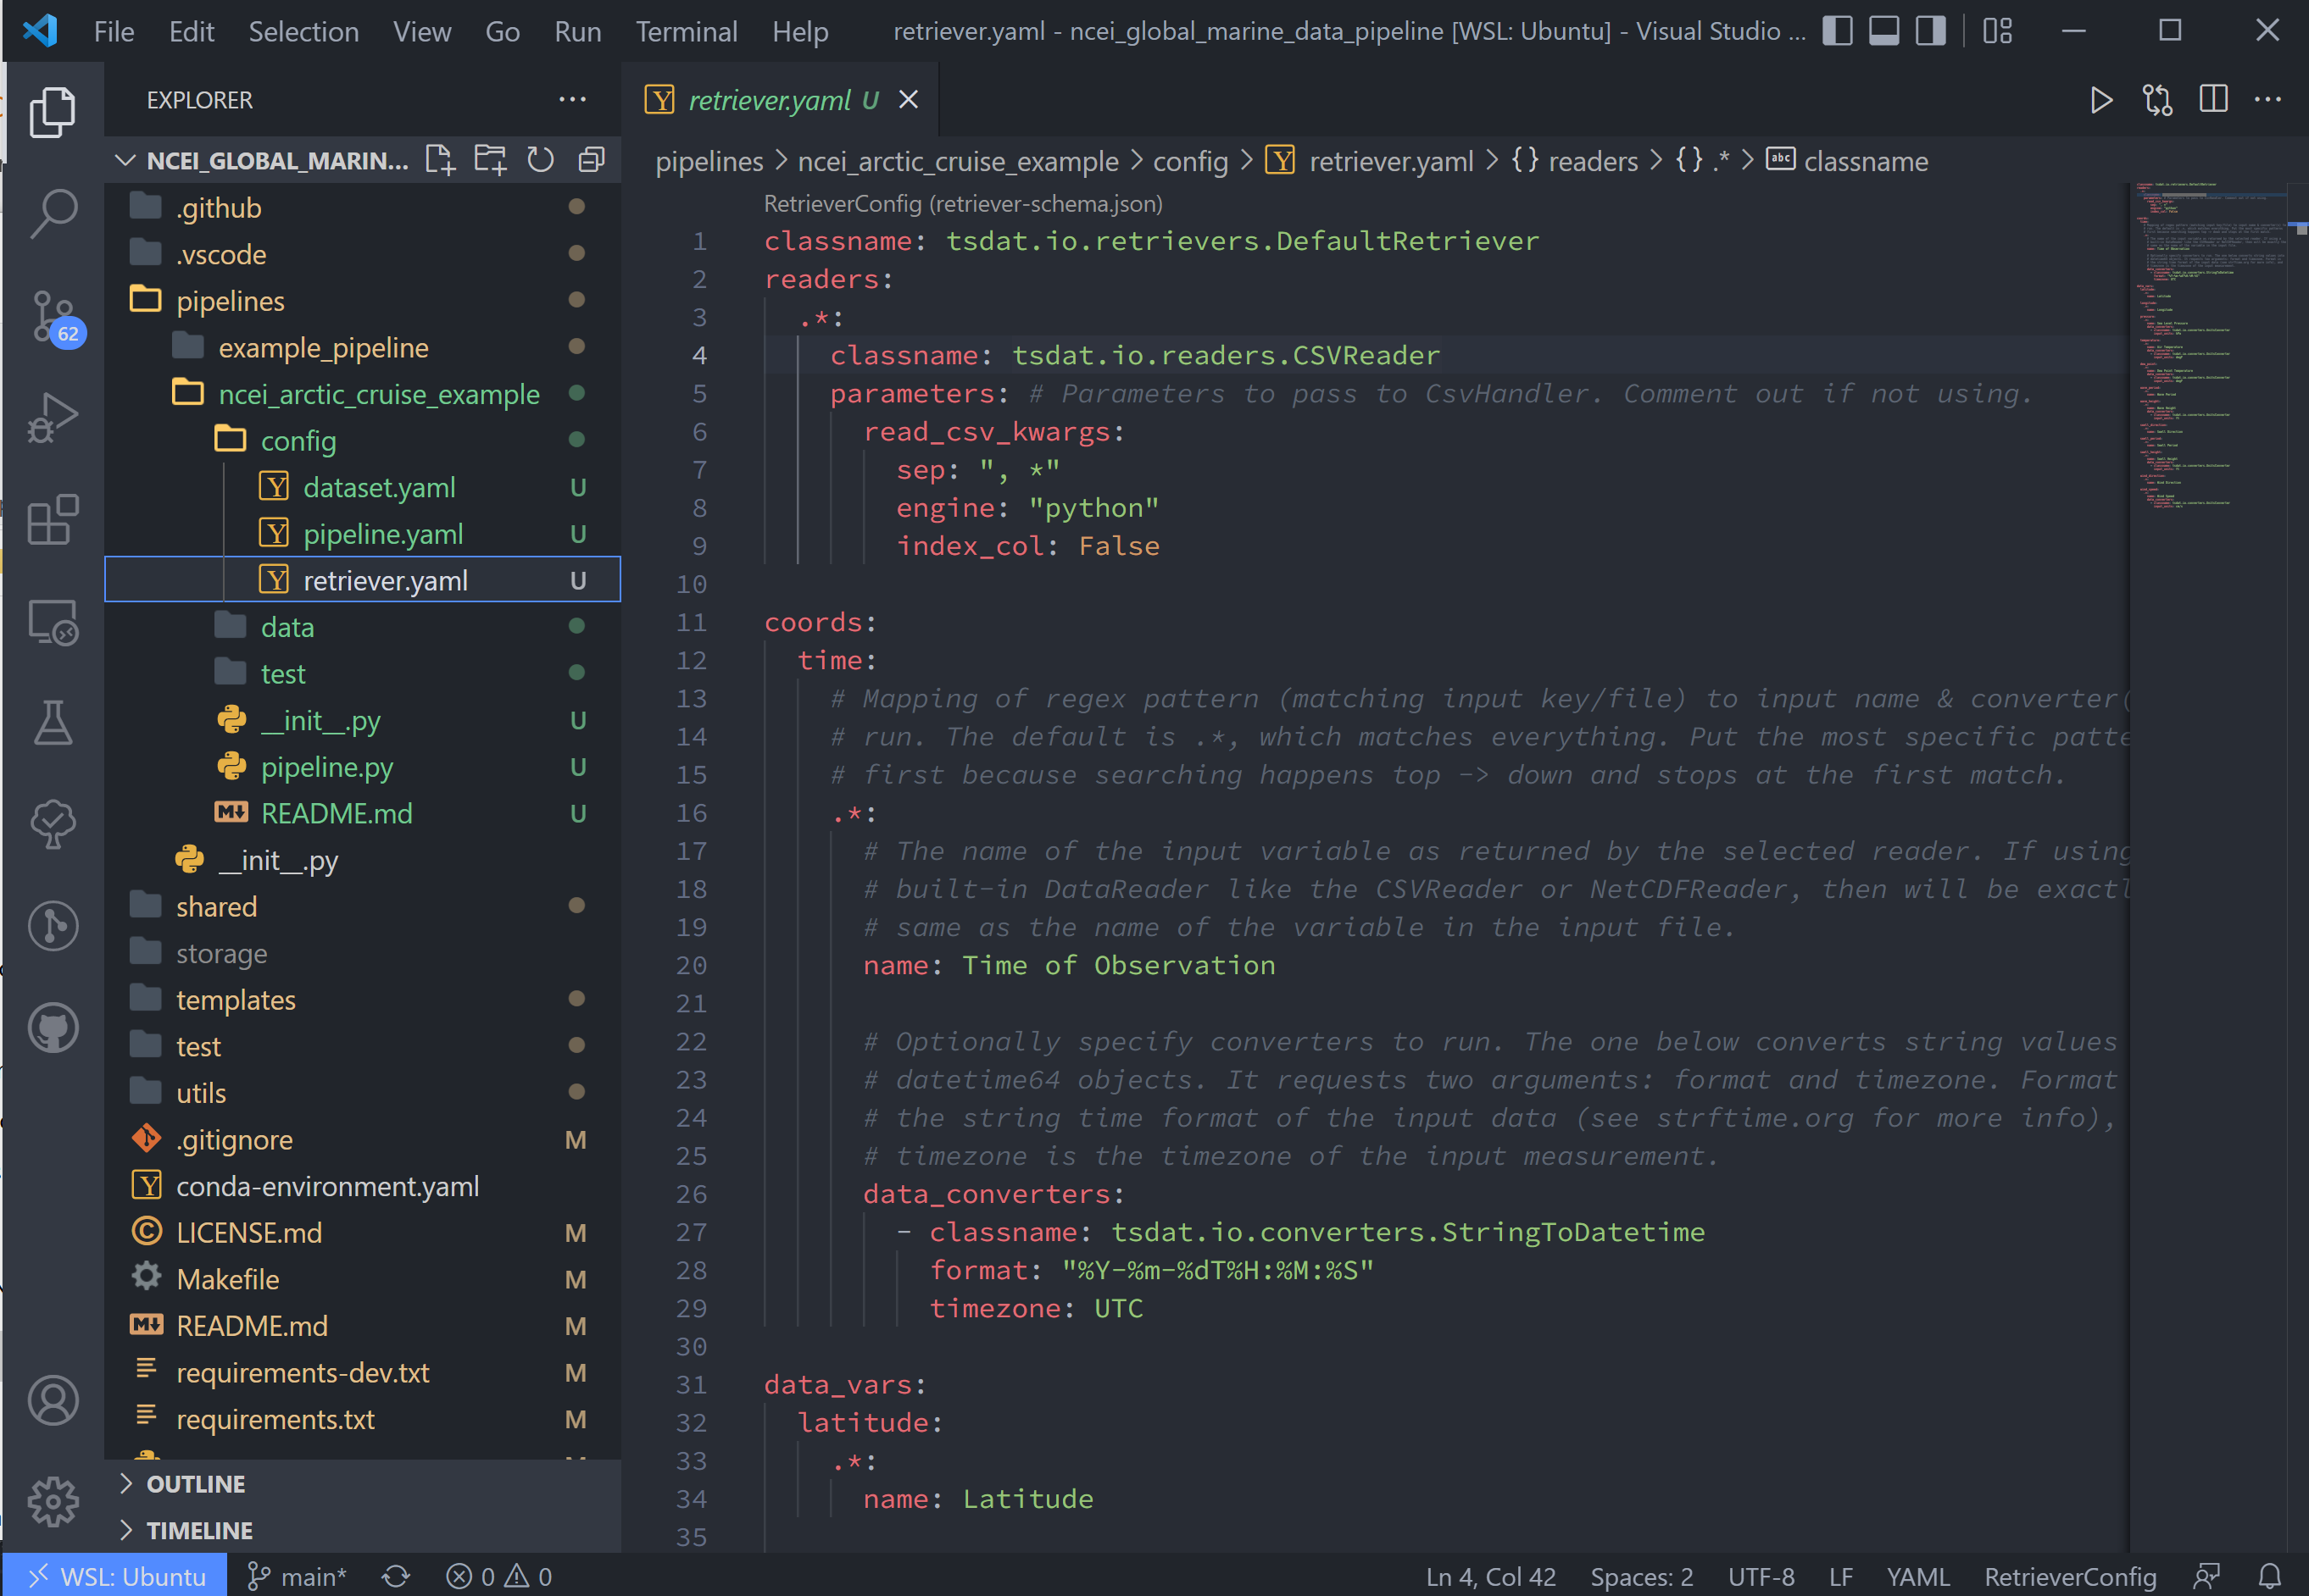Toggle the bottom panel layout button
The width and height of the screenshot is (2309, 1596).
[x=1883, y=31]
